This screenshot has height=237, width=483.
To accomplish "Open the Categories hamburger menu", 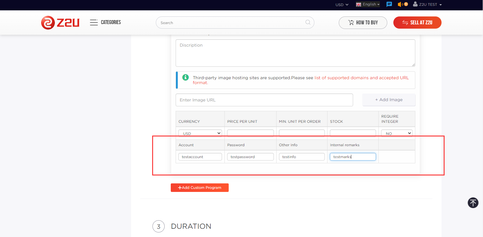I will pos(94,23).
